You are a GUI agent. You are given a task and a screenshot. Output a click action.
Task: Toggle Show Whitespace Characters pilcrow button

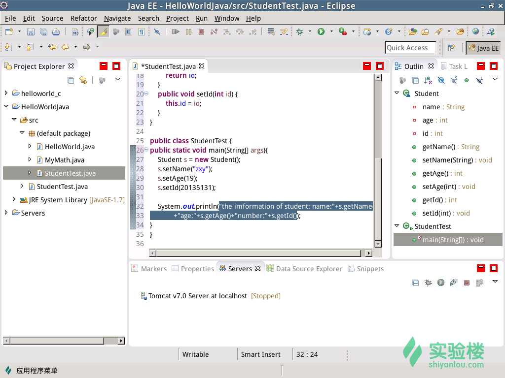point(142,31)
